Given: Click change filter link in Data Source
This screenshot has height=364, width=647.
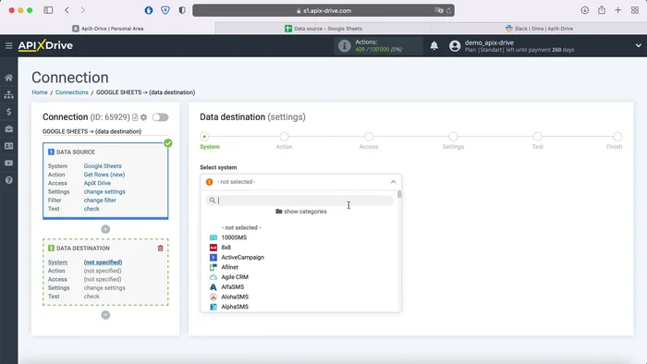Looking at the screenshot, I should click(100, 200).
